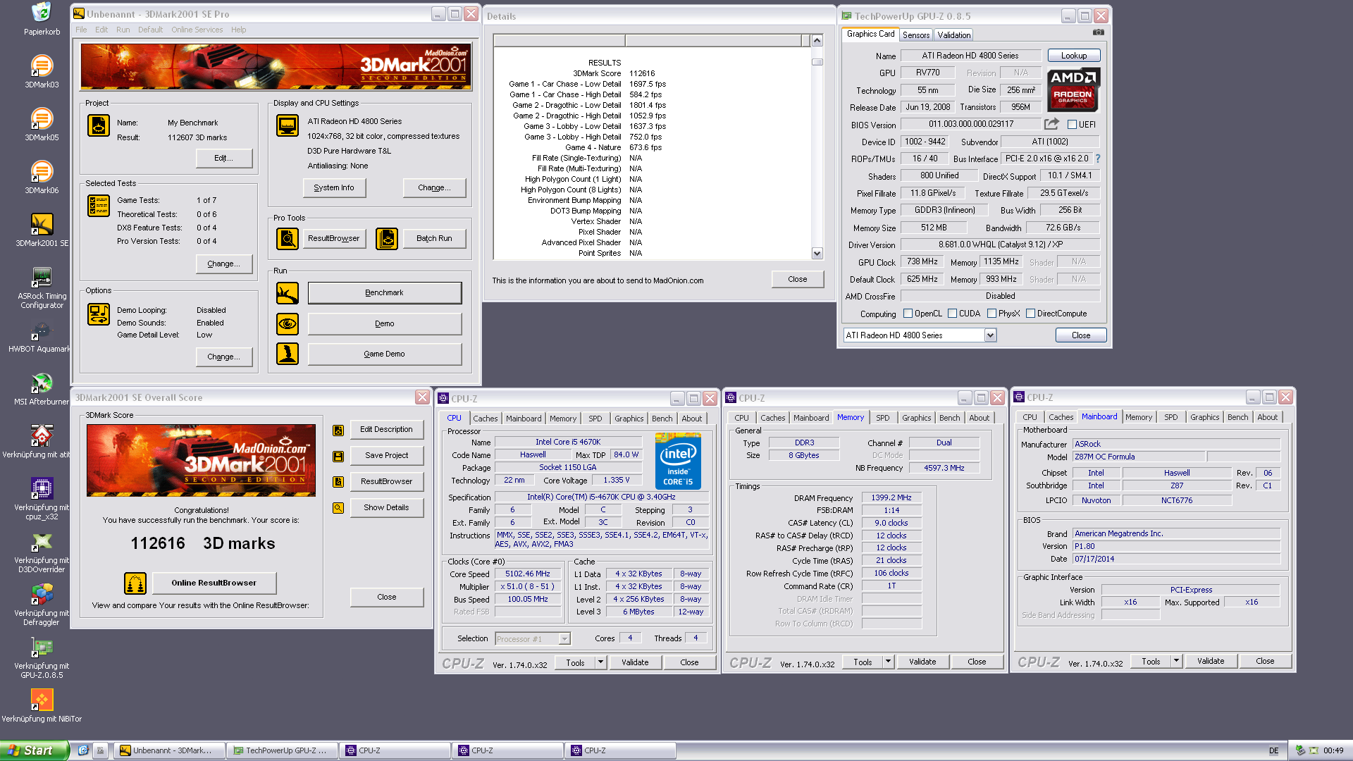Open the File menu in 3DMark2001

[x=81, y=30]
